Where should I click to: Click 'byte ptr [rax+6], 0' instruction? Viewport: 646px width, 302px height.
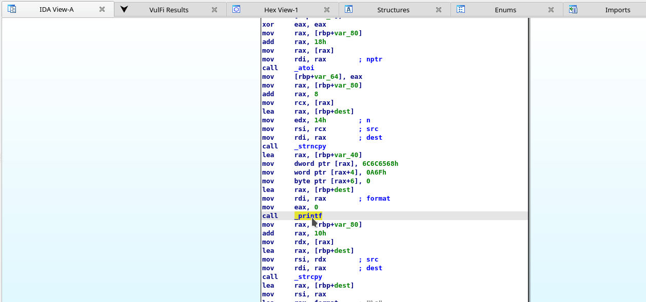pyautogui.click(x=317, y=181)
